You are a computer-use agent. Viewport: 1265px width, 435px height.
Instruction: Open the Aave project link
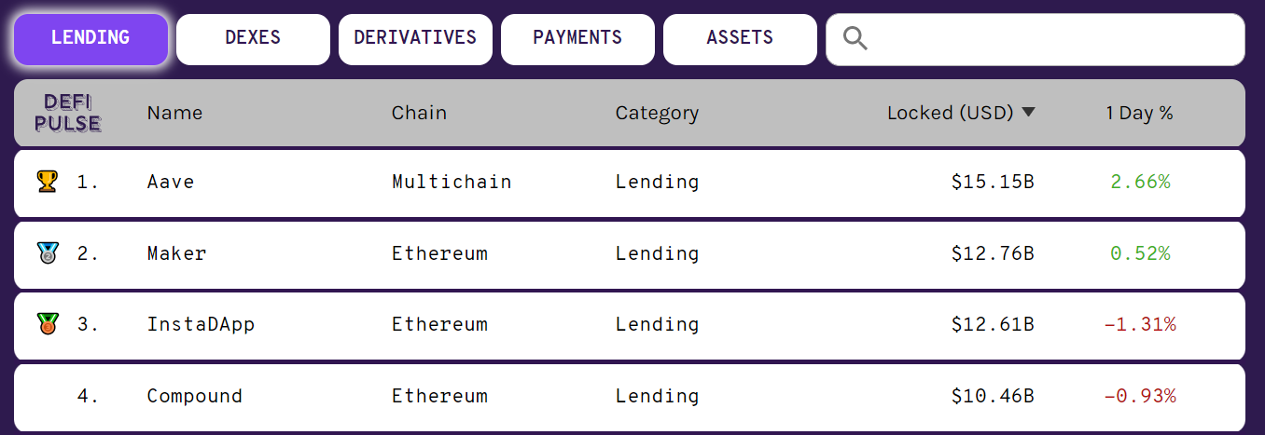171,182
